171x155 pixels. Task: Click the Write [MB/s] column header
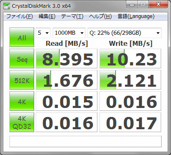131,44
